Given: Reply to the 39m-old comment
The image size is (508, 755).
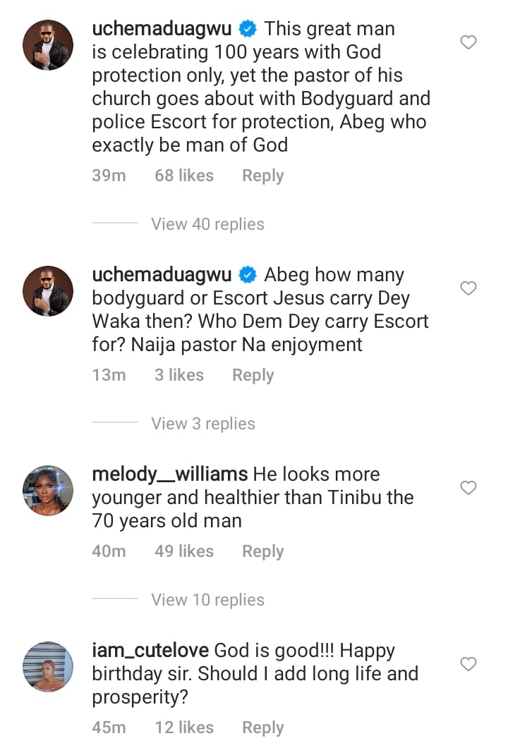Looking at the screenshot, I should pos(262,176).
